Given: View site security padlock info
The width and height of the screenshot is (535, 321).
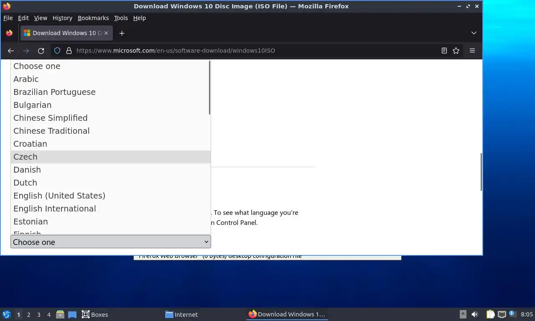Looking at the screenshot, I should coord(69,51).
